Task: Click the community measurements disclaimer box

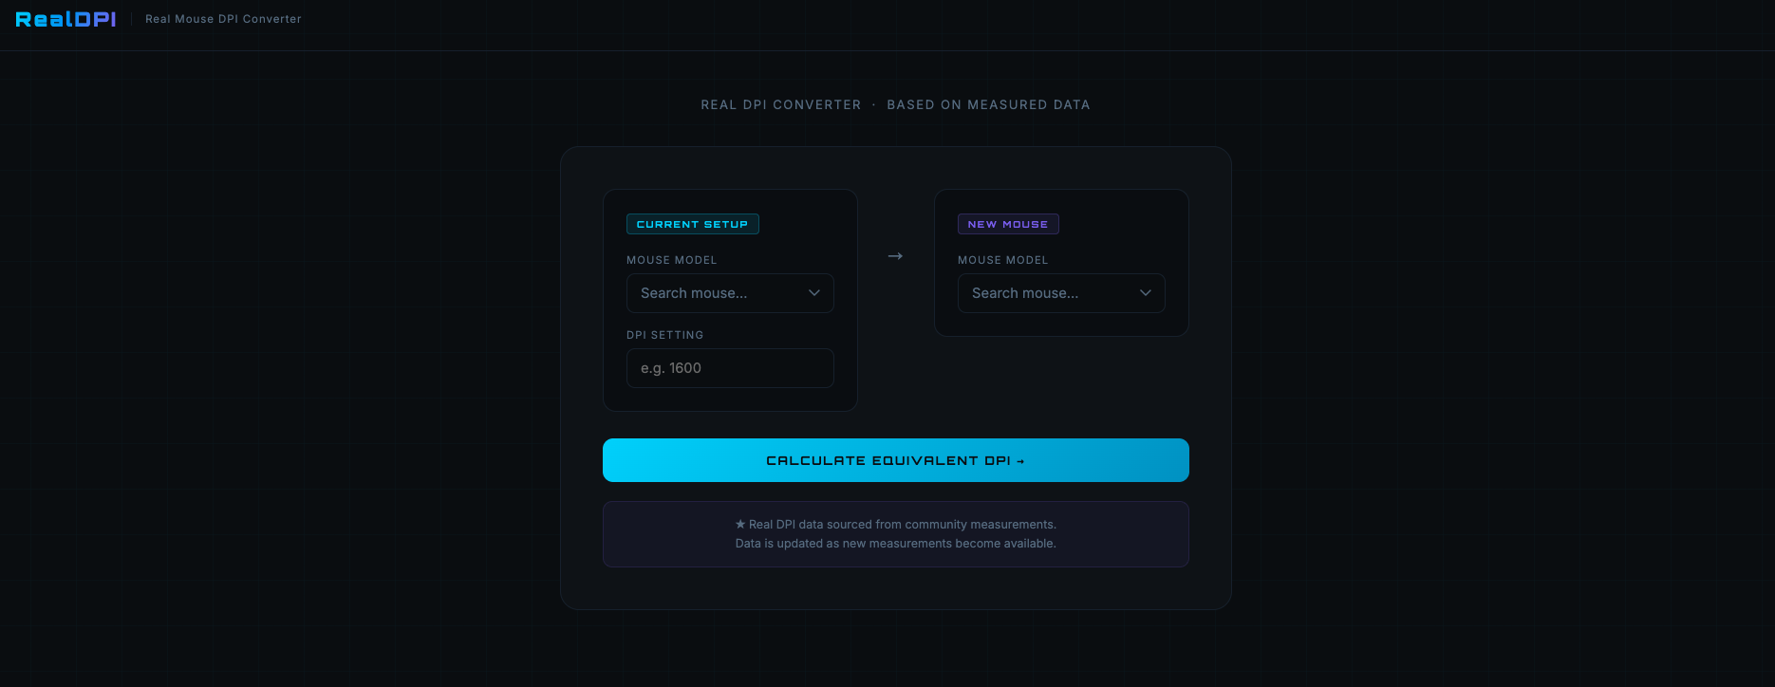Action: click(895, 533)
